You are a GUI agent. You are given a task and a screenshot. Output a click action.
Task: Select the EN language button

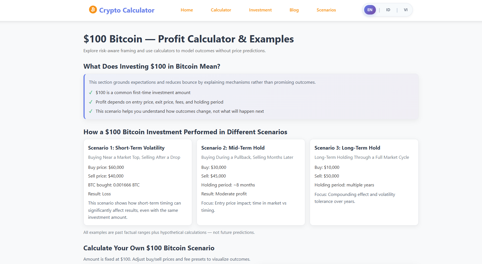(x=370, y=9)
